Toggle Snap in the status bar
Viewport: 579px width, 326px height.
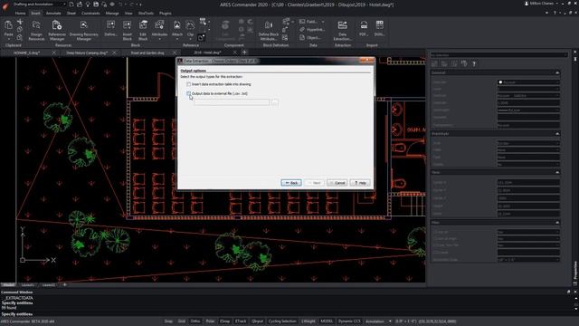(x=168, y=321)
